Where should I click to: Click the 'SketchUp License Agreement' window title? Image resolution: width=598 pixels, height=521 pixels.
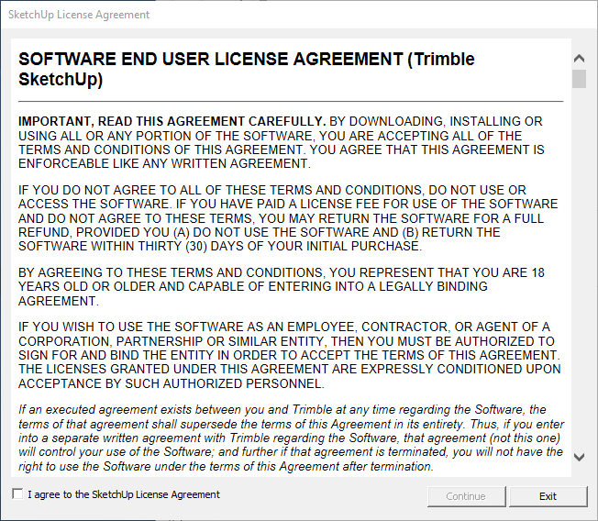click(79, 15)
